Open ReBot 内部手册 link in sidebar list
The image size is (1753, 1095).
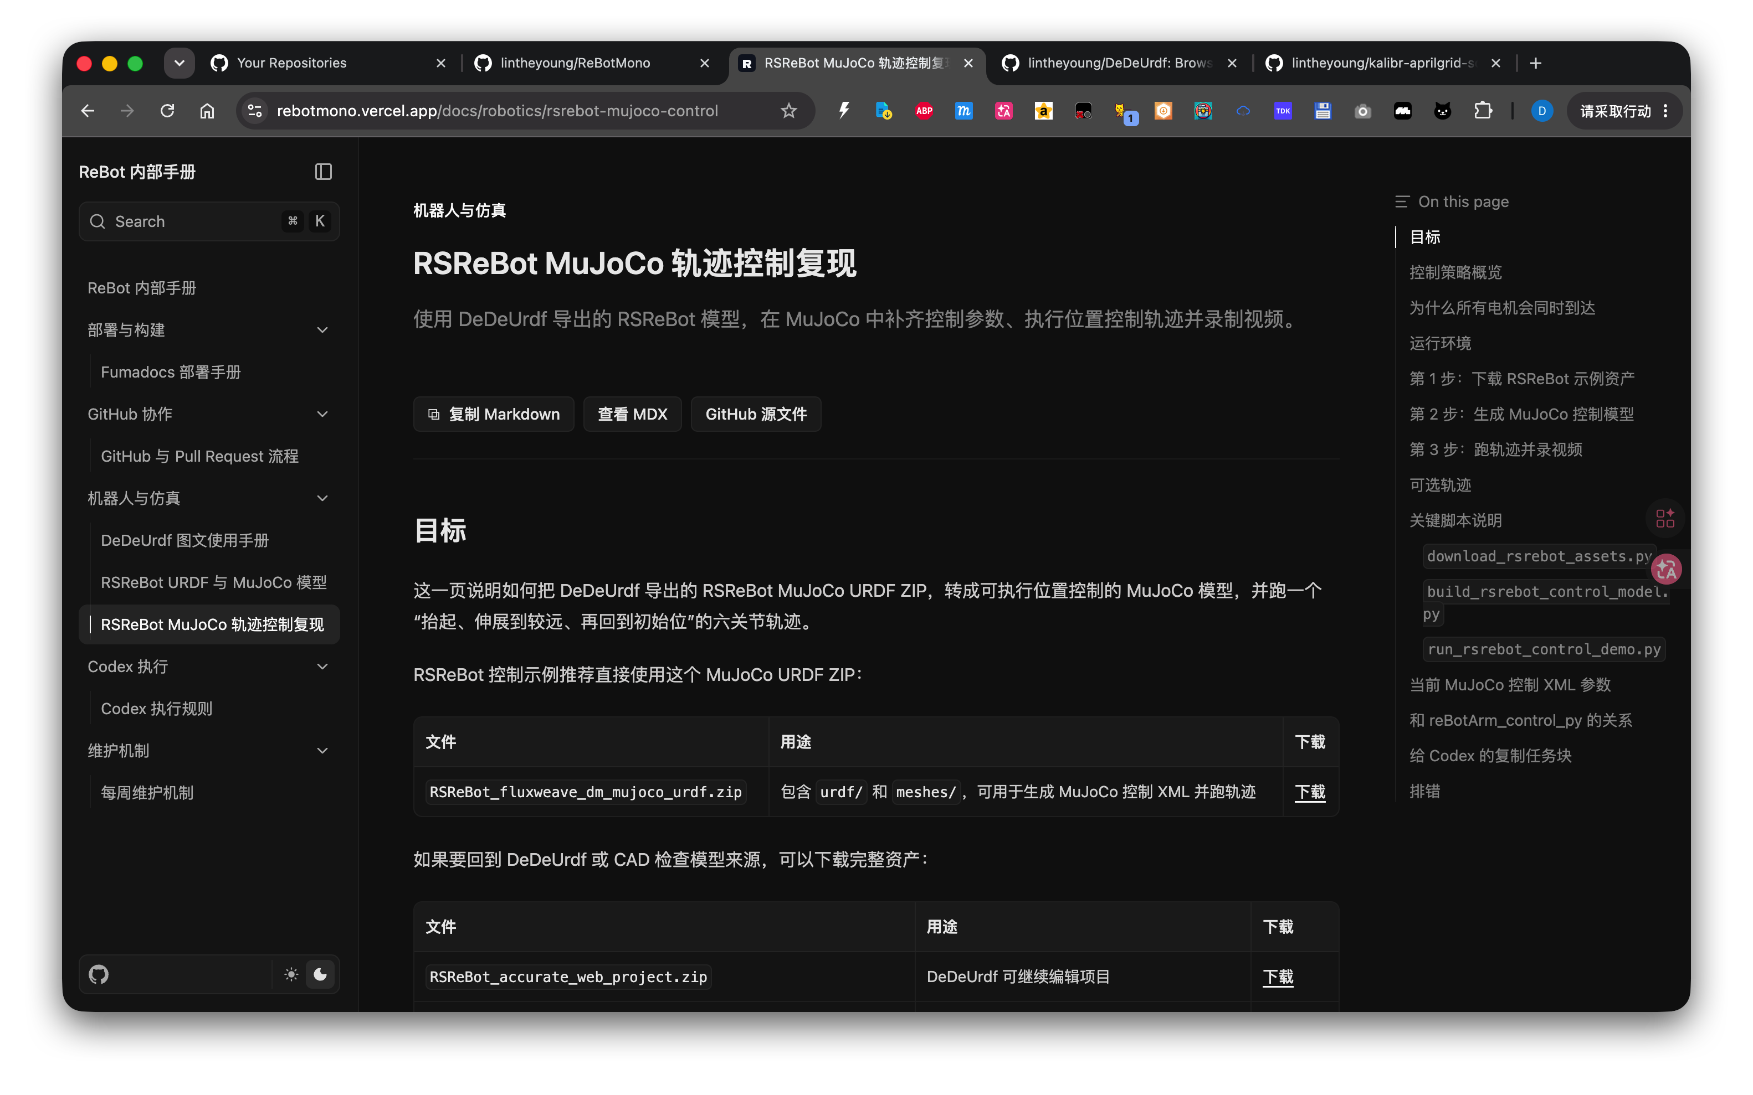(x=142, y=288)
